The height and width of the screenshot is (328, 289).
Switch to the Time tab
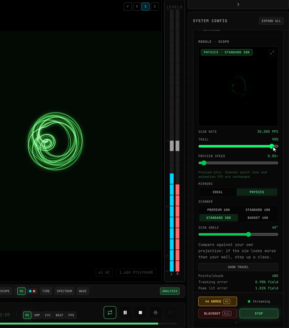(x=46, y=291)
